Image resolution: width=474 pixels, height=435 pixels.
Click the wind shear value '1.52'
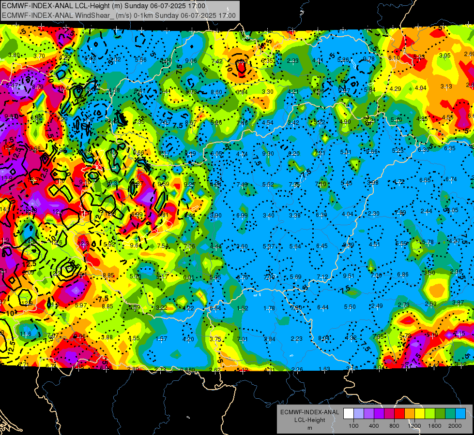click(243, 308)
